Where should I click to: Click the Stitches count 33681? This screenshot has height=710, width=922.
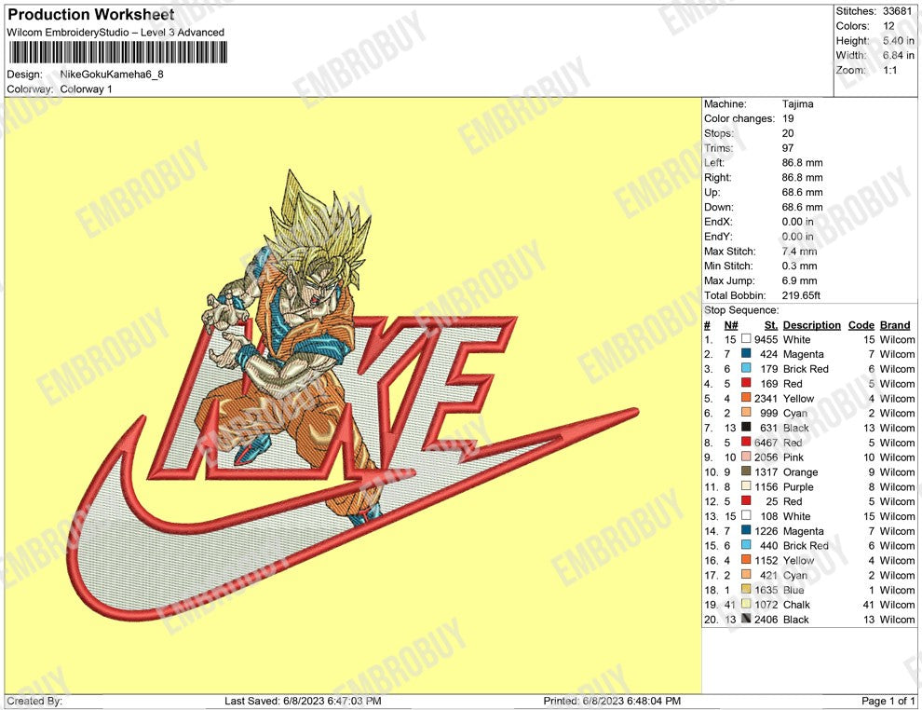click(x=897, y=11)
